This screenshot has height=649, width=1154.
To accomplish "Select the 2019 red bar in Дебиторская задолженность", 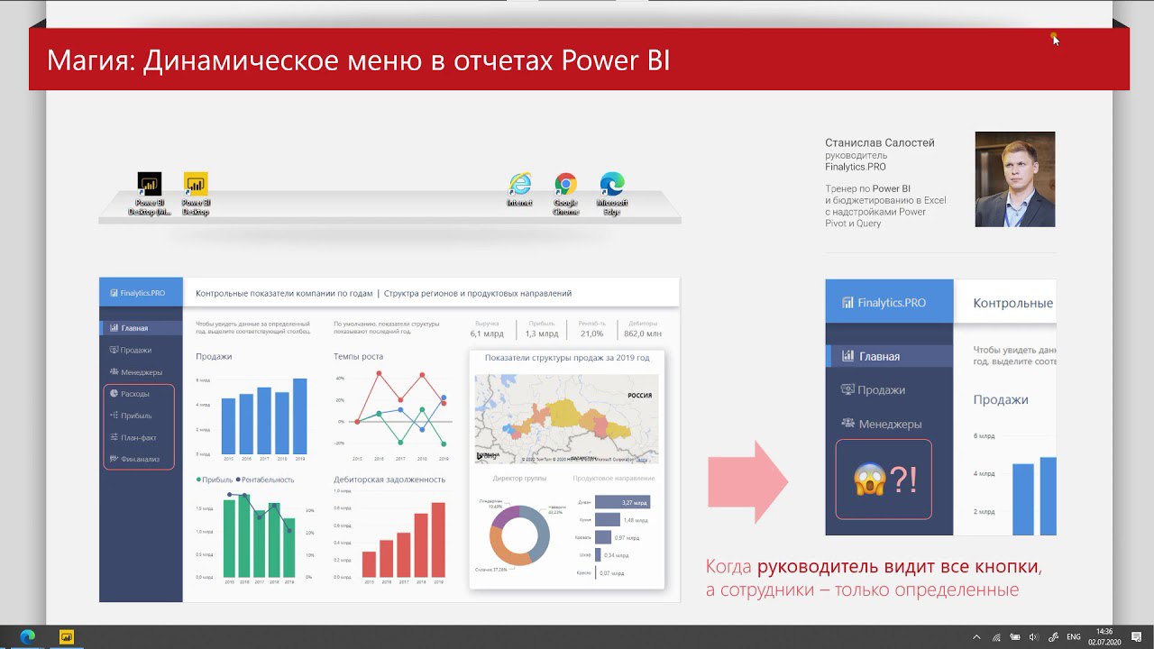I will (x=438, y=540).
